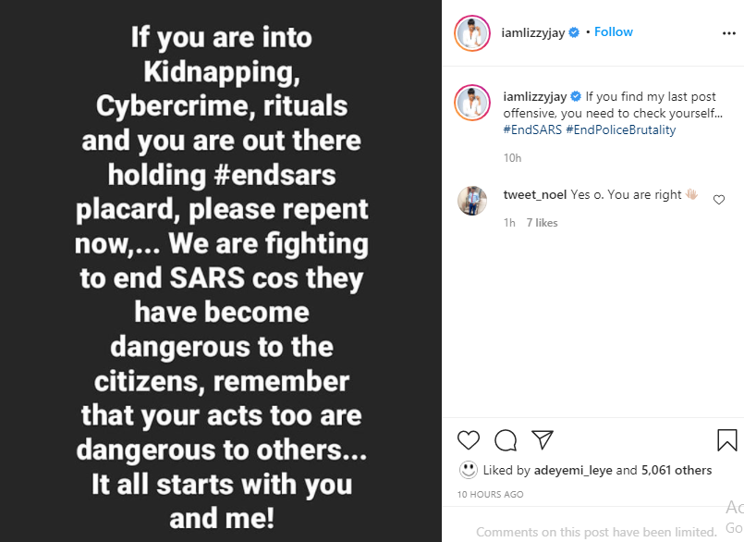Click tweet_noel username in comment
Image resolution: width=744 pixels, height=542 pixels.
534,195
